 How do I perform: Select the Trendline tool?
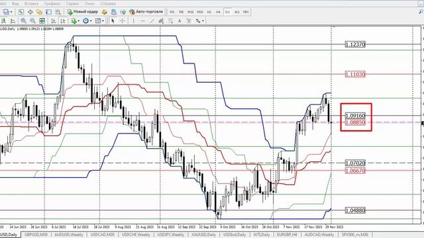point(152,20)
